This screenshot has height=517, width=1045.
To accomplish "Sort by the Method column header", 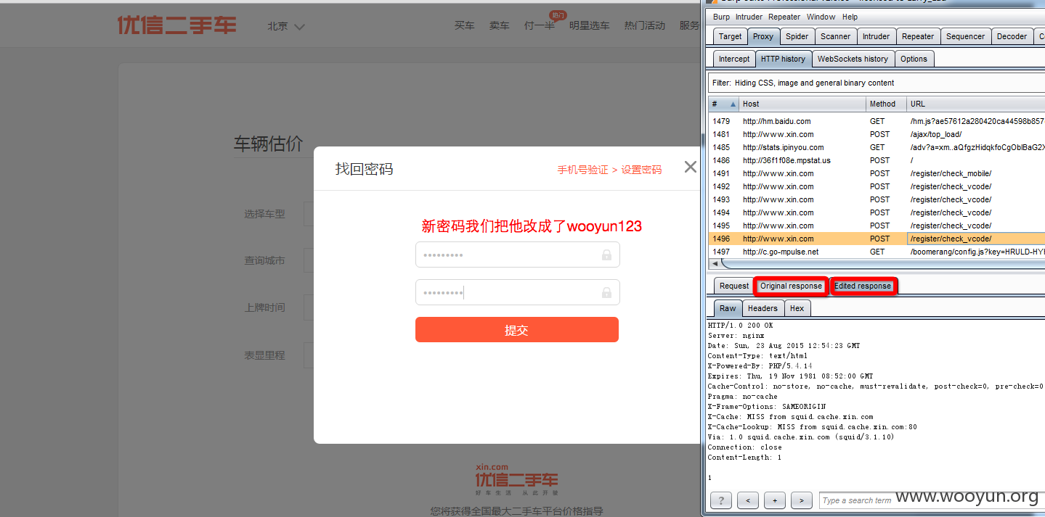I will tap(886, 104).
